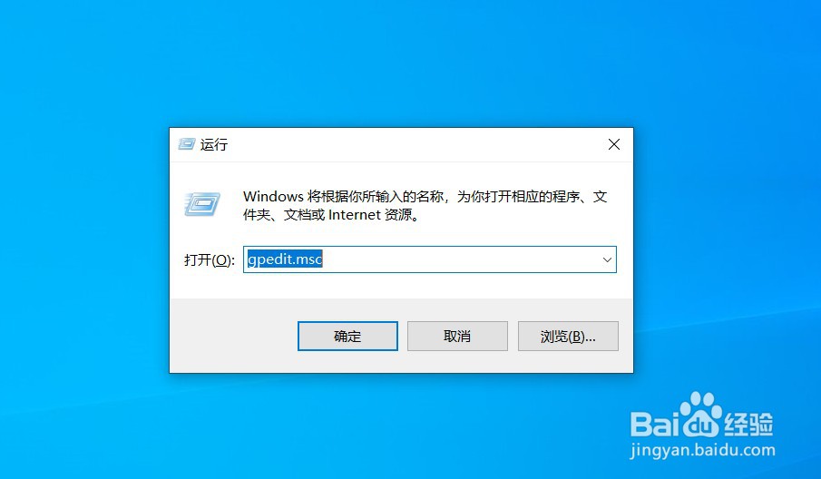The height and width of the screenshot is (479, 821).
Task: Click the description line mentioning Internet 资源
Action: 331,215
